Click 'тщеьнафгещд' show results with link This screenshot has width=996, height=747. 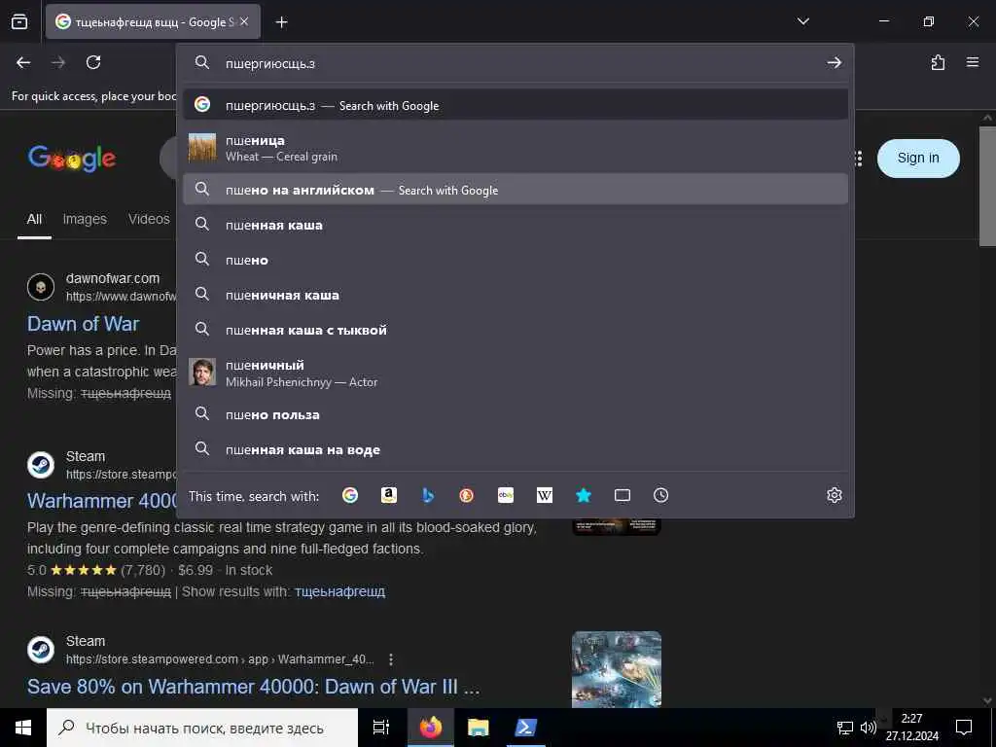[339, 591]
